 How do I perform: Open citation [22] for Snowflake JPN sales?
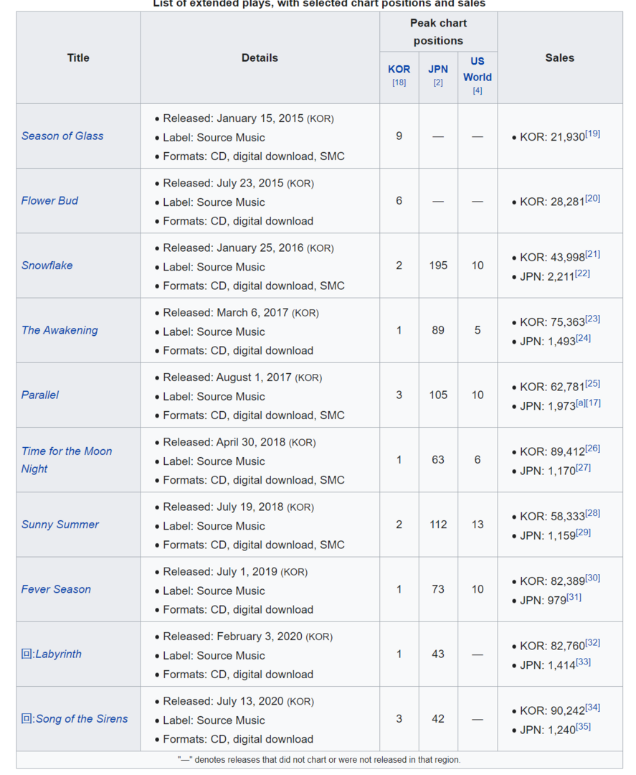coord(583,273)
